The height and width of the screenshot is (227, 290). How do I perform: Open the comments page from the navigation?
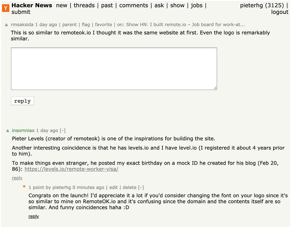[133, 6]
